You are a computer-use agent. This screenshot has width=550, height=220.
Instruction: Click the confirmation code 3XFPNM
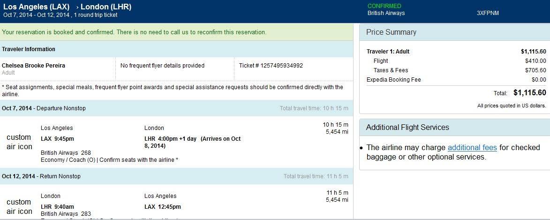click(488, 13)
